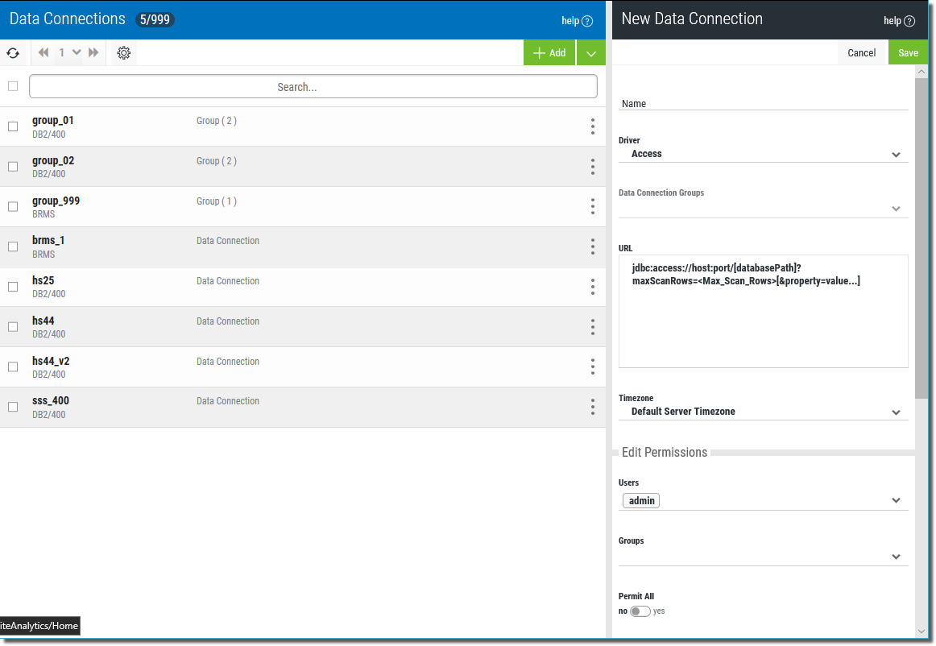The height and width of the screenshot is (646, 936).
Task: Open the sss_400 data connection
Action: point(303,407)
